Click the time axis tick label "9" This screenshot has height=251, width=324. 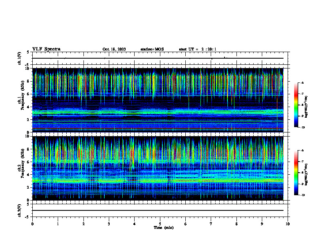tap(262, 224)
